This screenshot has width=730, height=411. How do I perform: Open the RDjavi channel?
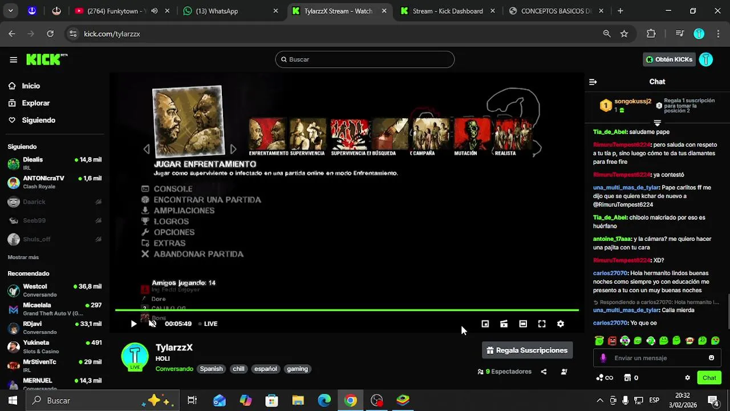(55, 328)
